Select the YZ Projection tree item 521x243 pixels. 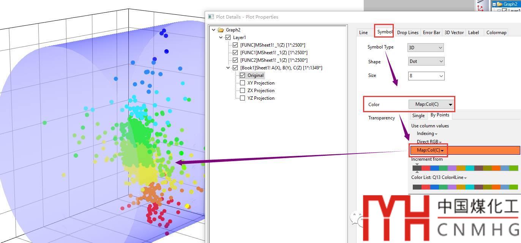[x=260, y=98]
